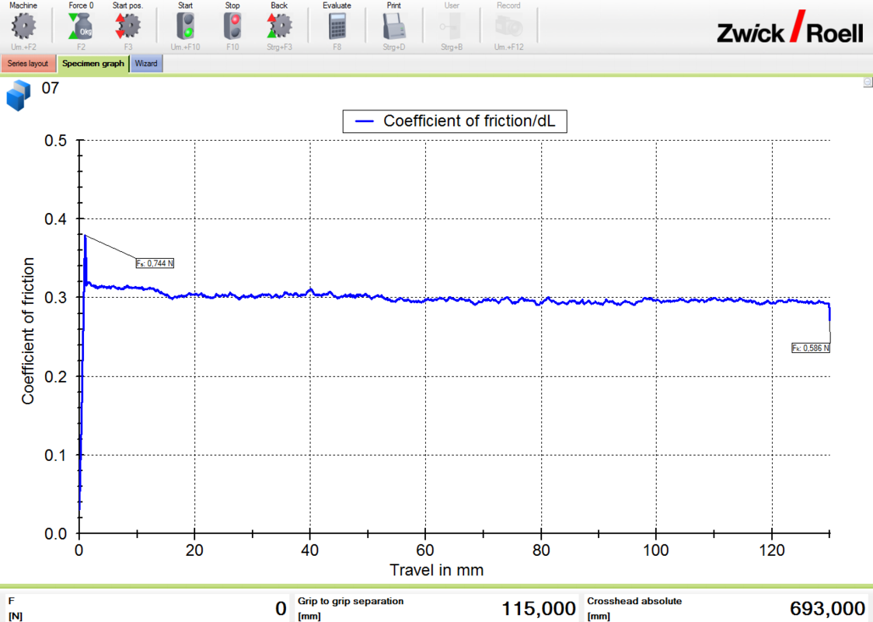873x622 pixels.
Task: Stop the test with red traffic light
Action: 232,27
